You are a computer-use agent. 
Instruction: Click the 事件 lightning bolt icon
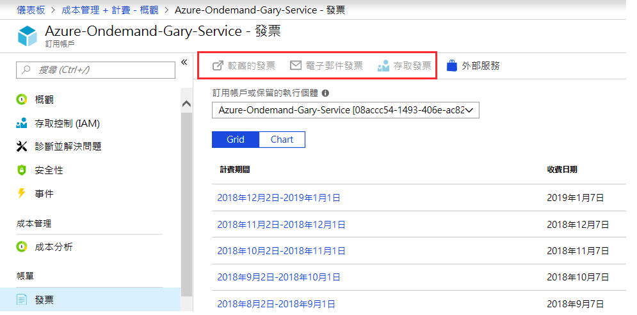[22, 193]
